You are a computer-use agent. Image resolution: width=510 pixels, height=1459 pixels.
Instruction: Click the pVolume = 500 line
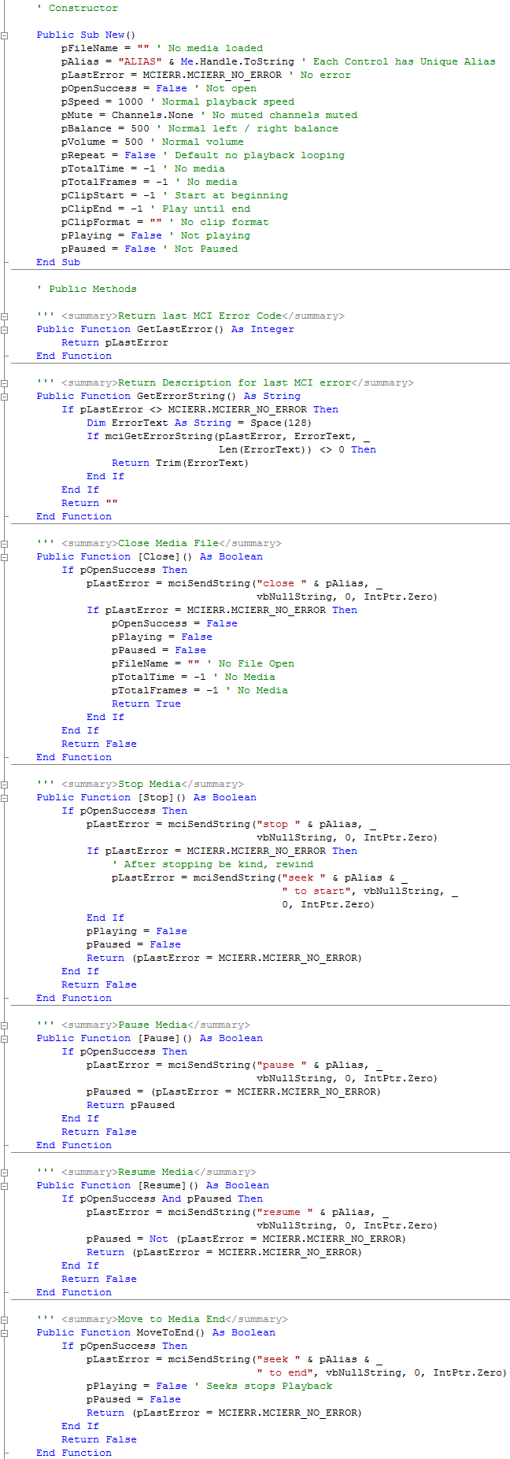153,142
